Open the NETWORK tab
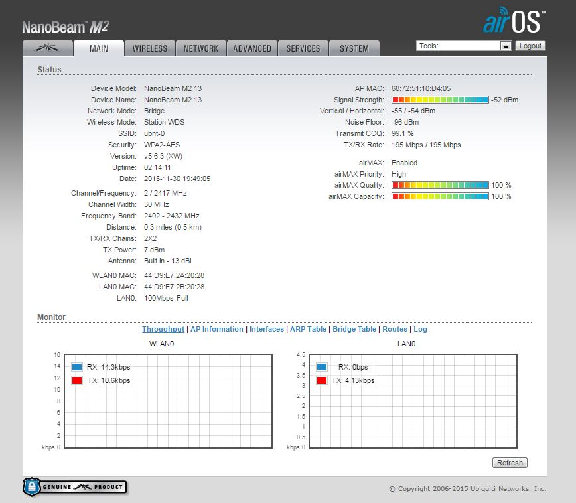This screenshot has height=503, width=576. coord(201,48)
